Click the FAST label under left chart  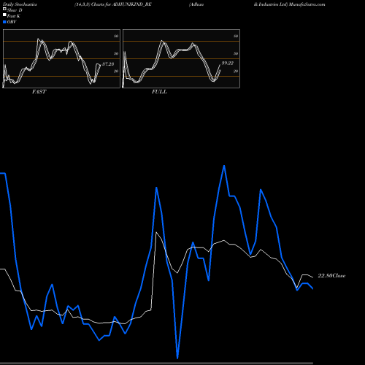point(39,92)
